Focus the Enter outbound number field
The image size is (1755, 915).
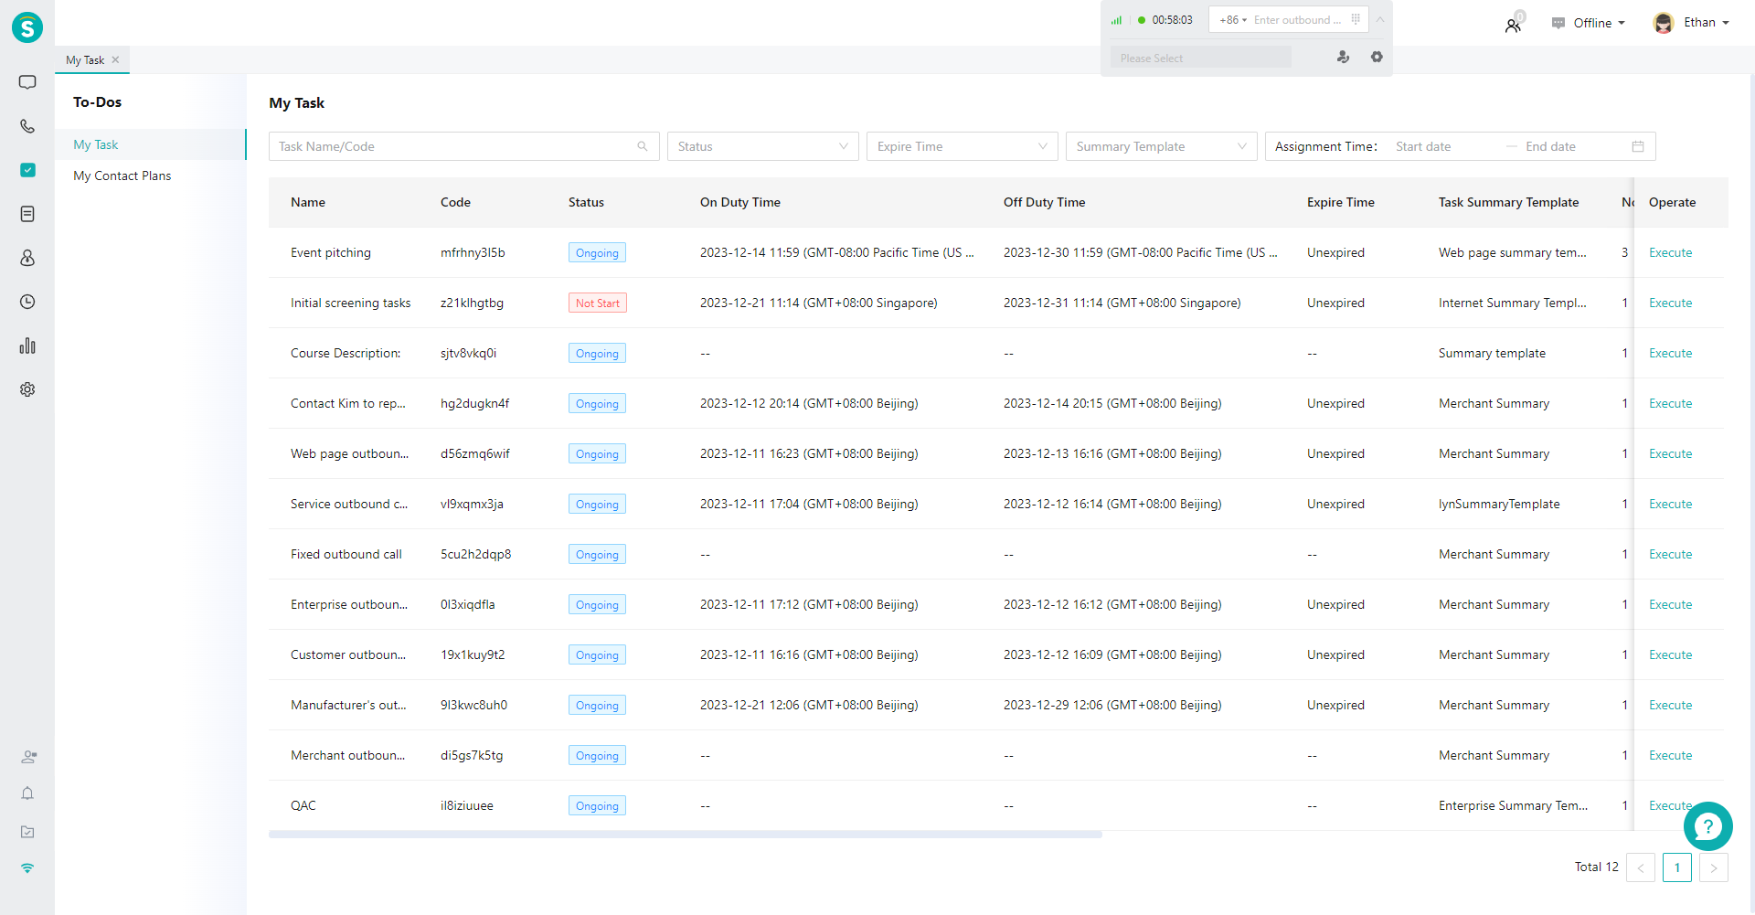coord(1298,20)
